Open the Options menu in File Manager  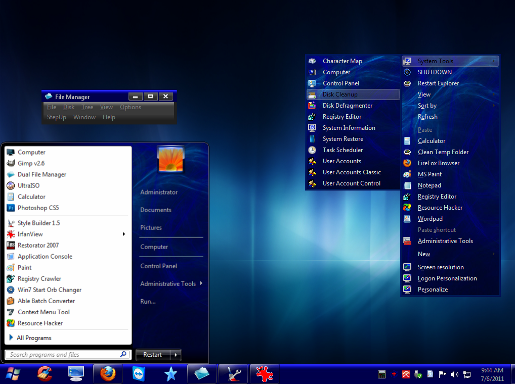tap(131, 107)
